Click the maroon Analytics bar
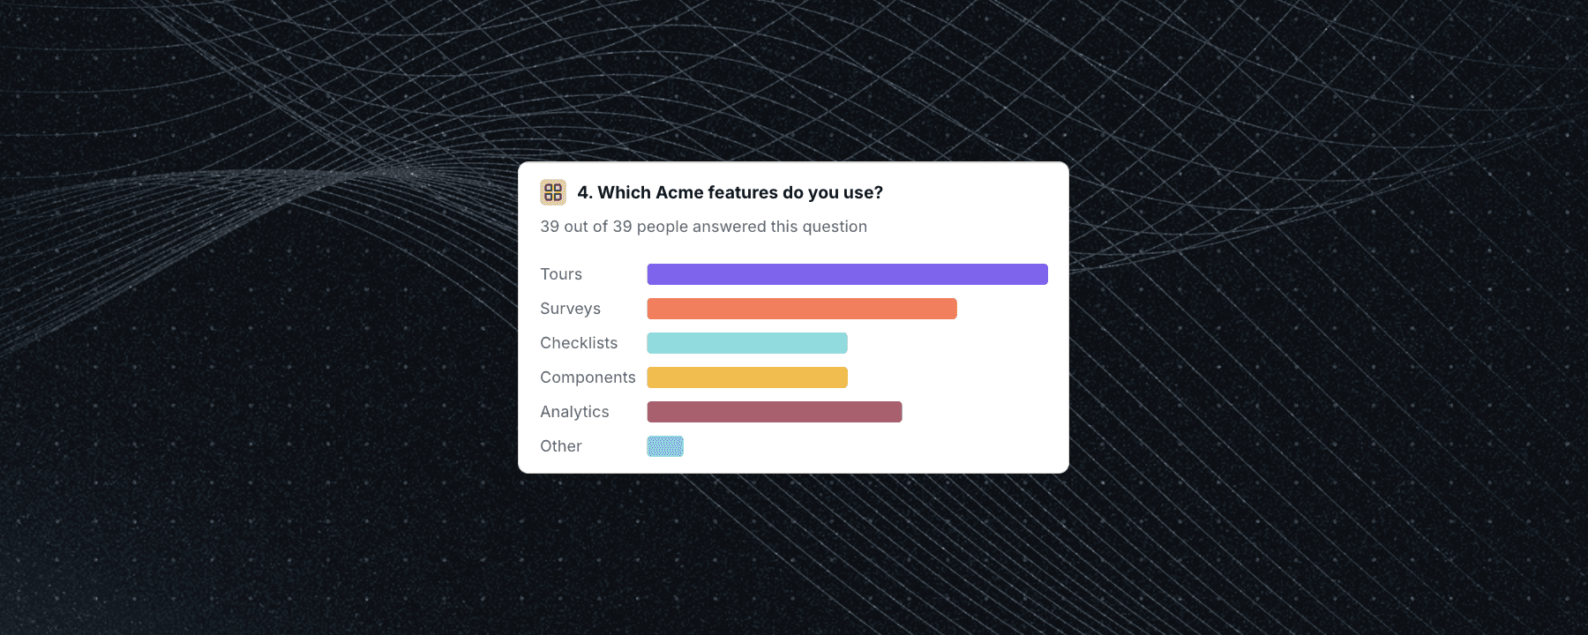Screen dimensions: 1588x635 tap(774, 411)
